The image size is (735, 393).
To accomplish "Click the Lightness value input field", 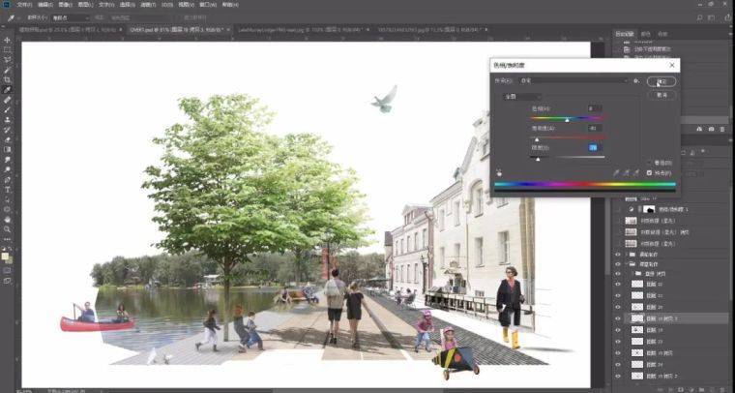I will pos(595,148).
